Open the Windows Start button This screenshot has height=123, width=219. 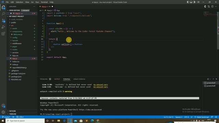[3, 121]
